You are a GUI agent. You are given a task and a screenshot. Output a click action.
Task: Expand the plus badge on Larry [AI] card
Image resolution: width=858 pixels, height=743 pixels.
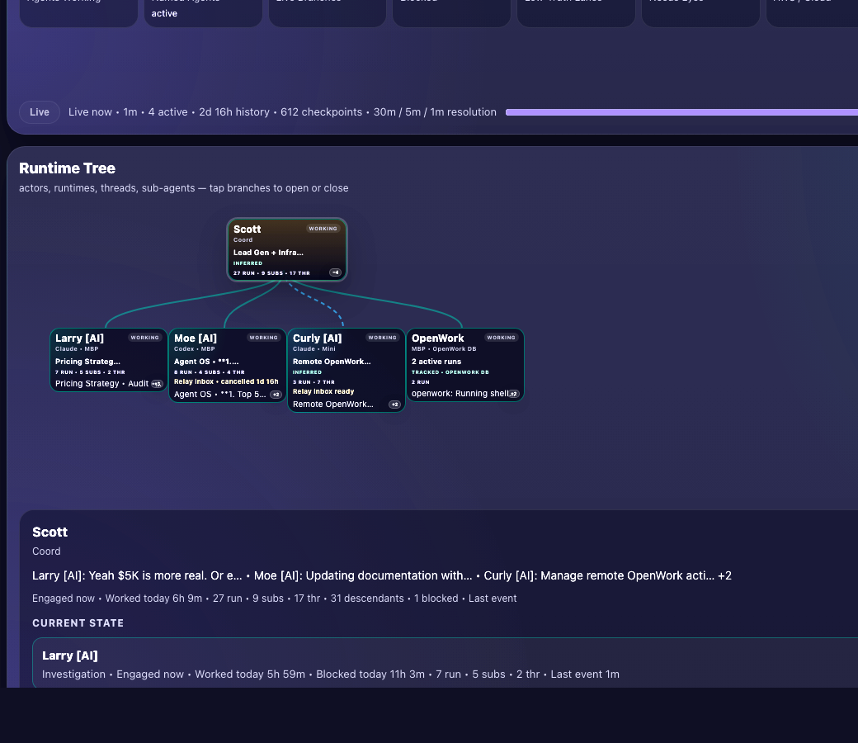point(157,384)
